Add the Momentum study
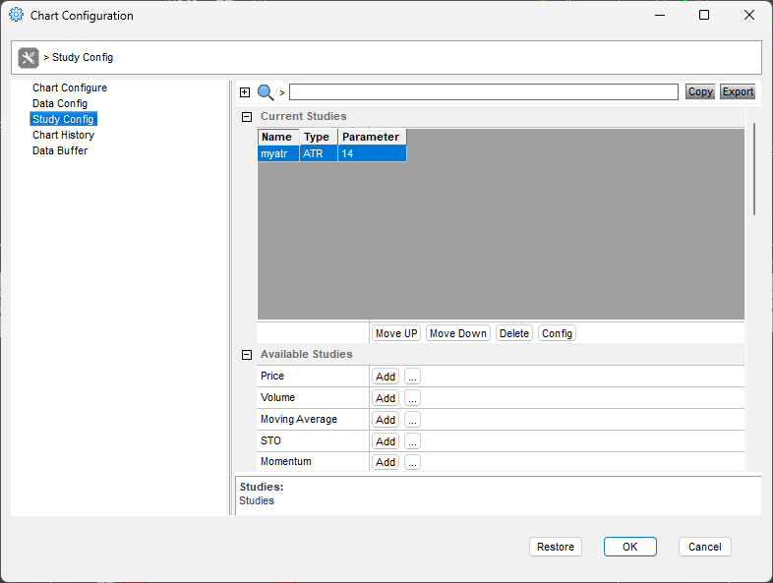The height and width of the screenshot is (583, 773). click(x=386, y=462)
